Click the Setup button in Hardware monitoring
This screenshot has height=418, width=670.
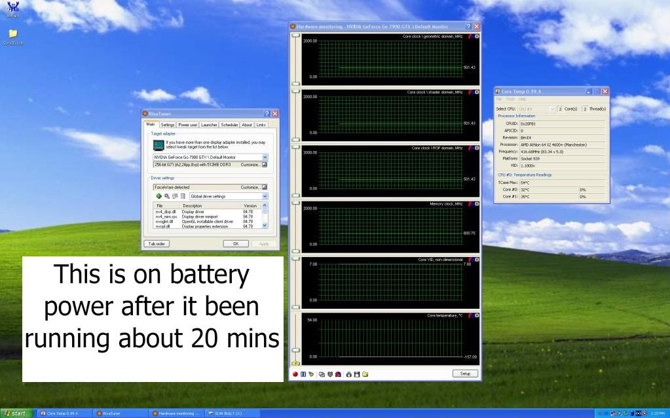pyautogui.click(x=465, y=374)
